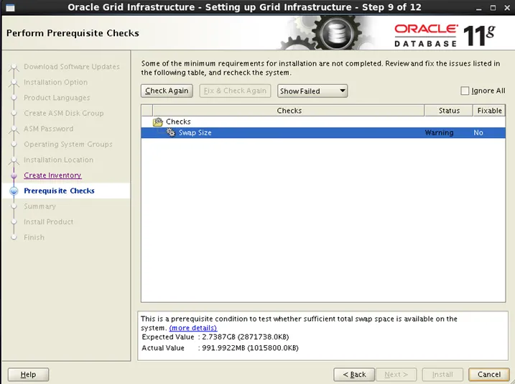The image size is (515, 384).
Task: Select the Prerequisite Checks step
Action: (59, 191)
